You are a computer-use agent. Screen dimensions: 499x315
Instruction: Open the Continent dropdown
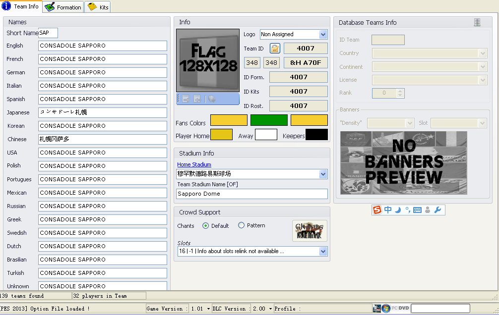[x=483, y=67]
